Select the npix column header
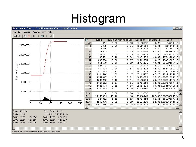Viewport: 196px width, 147px height. pyautogui.click(x=100, y=40)
